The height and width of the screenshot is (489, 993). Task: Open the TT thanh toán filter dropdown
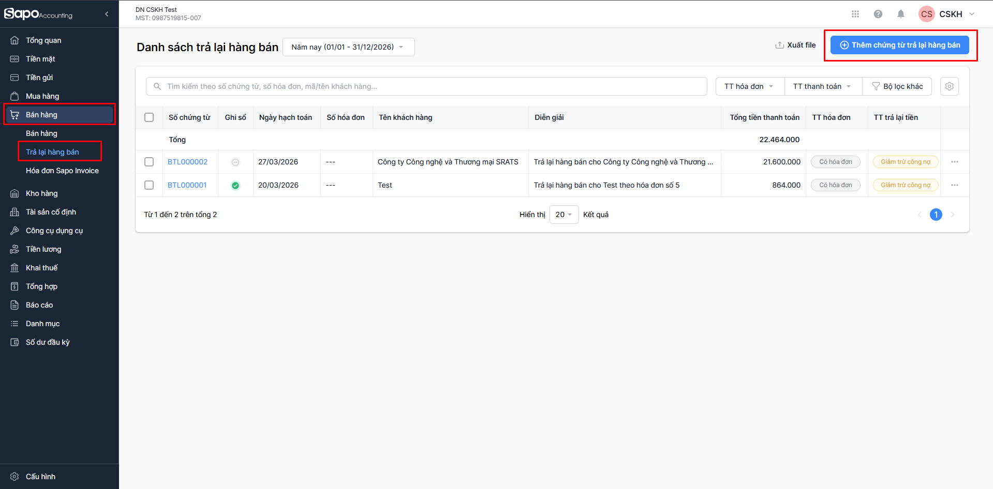click(823, 86)
